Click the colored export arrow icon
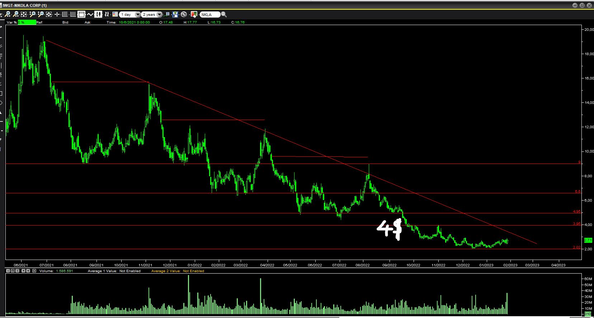Image resolution: width=594 pixels, height=318 pixels. [x=194, y=14]
